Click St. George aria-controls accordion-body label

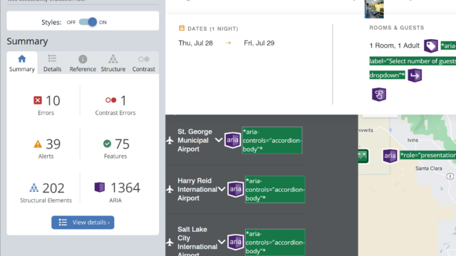click(x=272, y=141)
